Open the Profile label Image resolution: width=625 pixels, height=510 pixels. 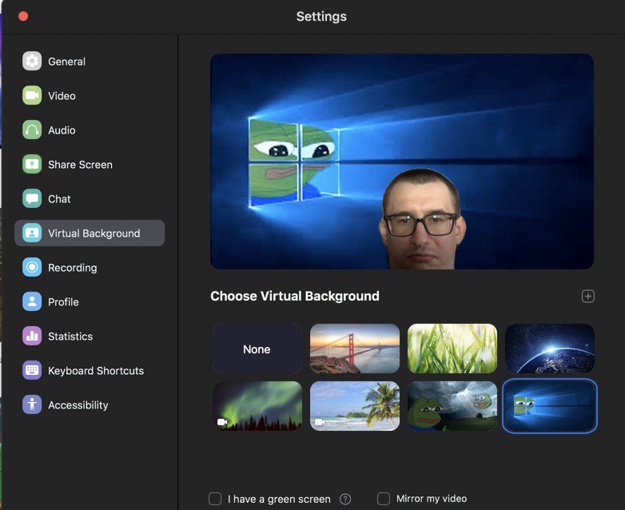[x=63, y=302]
